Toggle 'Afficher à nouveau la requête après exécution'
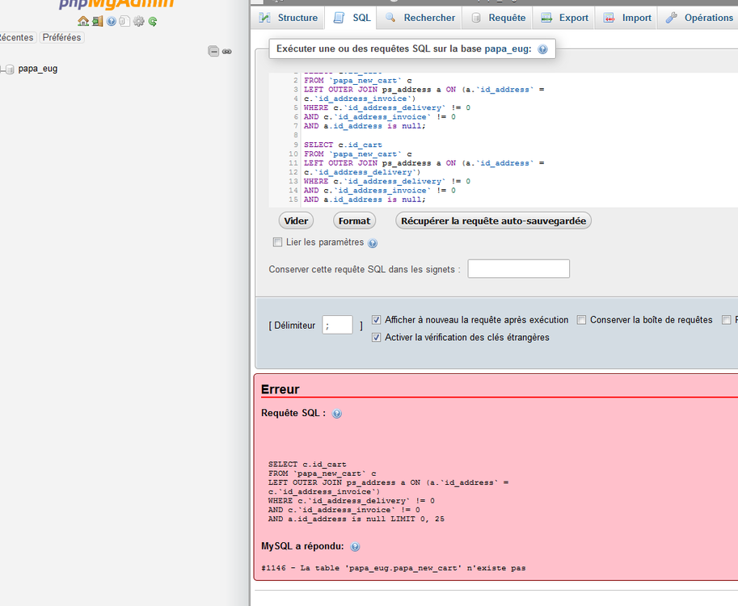 click(377, 320)
